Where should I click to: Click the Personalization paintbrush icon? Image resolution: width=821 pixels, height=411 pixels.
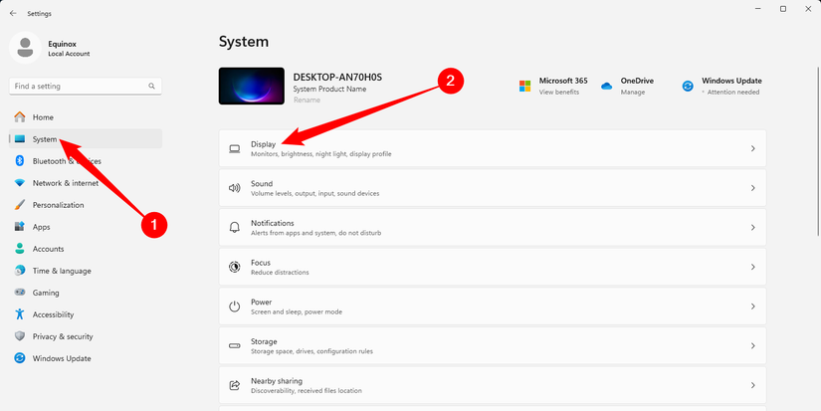(x=20, y=205)
